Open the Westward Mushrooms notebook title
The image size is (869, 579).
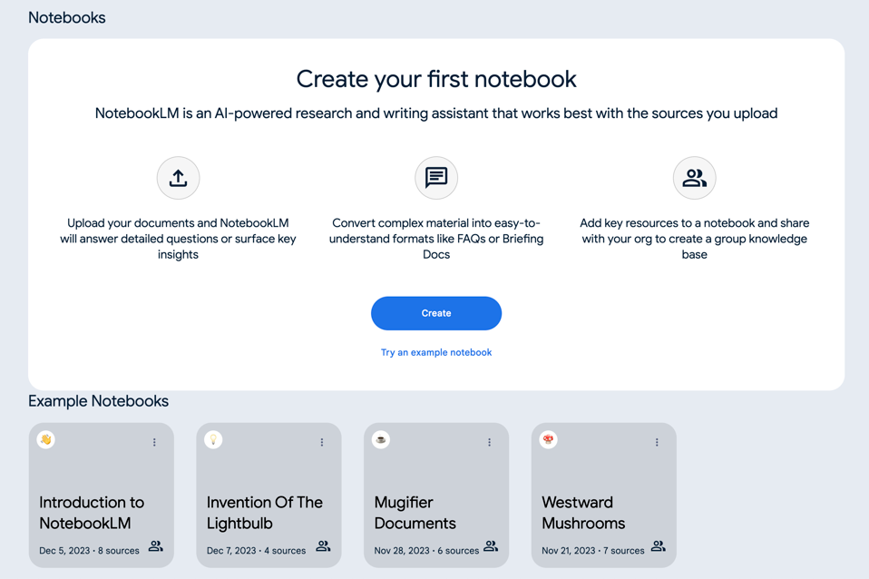pos(583,513)
